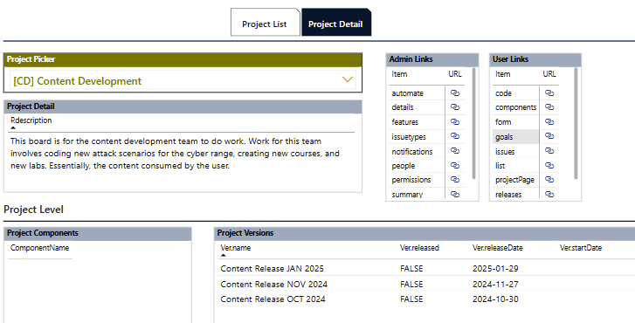Viewport: 635px width, 323px height.
Task: Open the components user link icon
Action: [x=549, y=107]
